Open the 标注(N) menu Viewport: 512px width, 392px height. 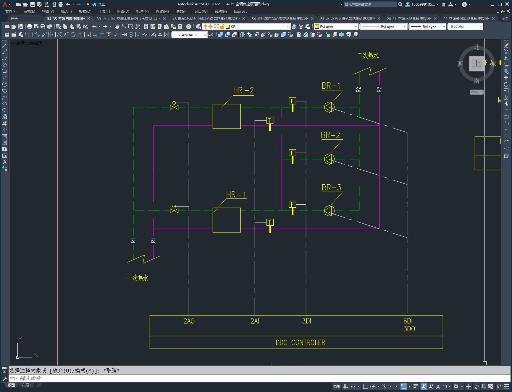click(x=142, y=11)
